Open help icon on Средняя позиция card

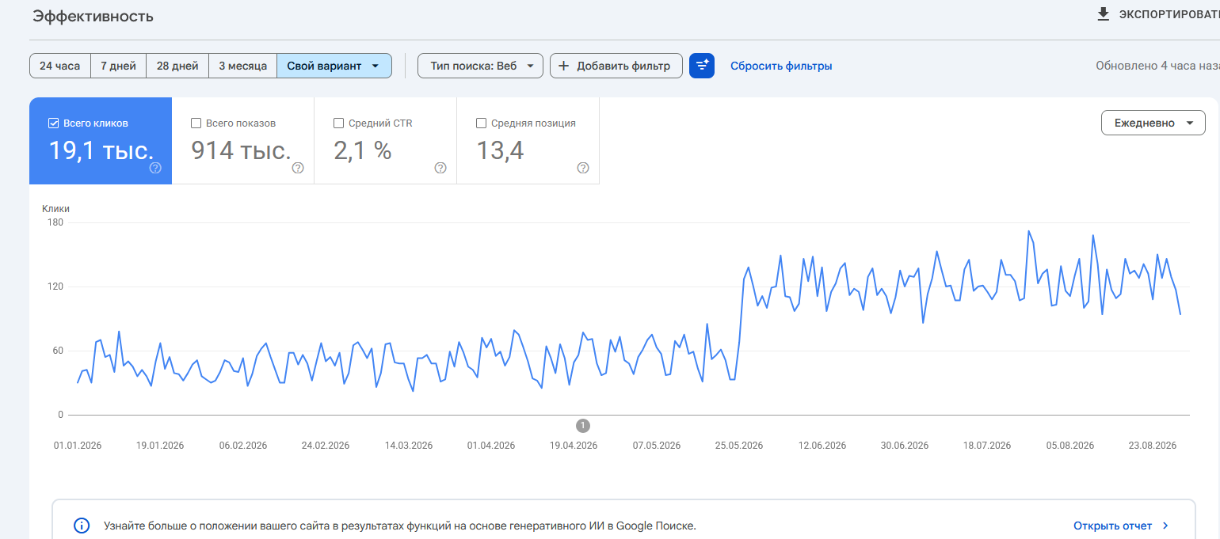tap(583, 168)
